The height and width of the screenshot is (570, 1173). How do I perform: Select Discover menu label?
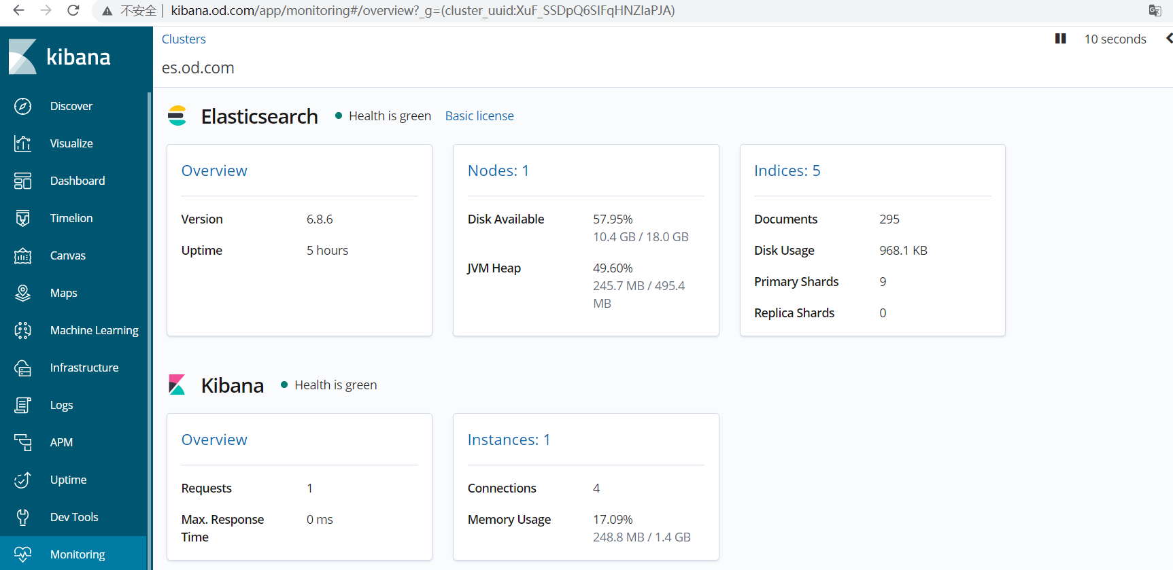coord(71,106)
